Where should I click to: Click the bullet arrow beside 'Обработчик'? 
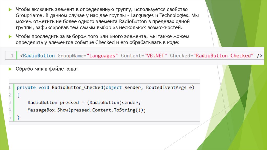pos(10,69)
